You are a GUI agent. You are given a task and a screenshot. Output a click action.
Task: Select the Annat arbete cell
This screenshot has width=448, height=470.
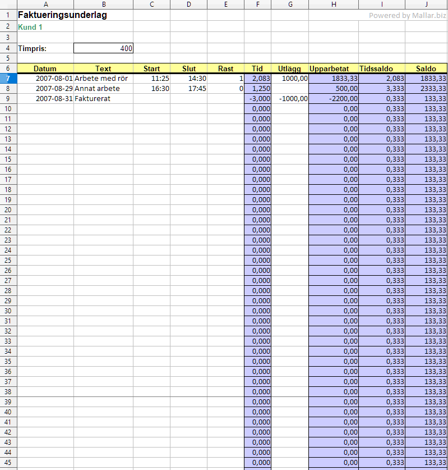(104, 88)
